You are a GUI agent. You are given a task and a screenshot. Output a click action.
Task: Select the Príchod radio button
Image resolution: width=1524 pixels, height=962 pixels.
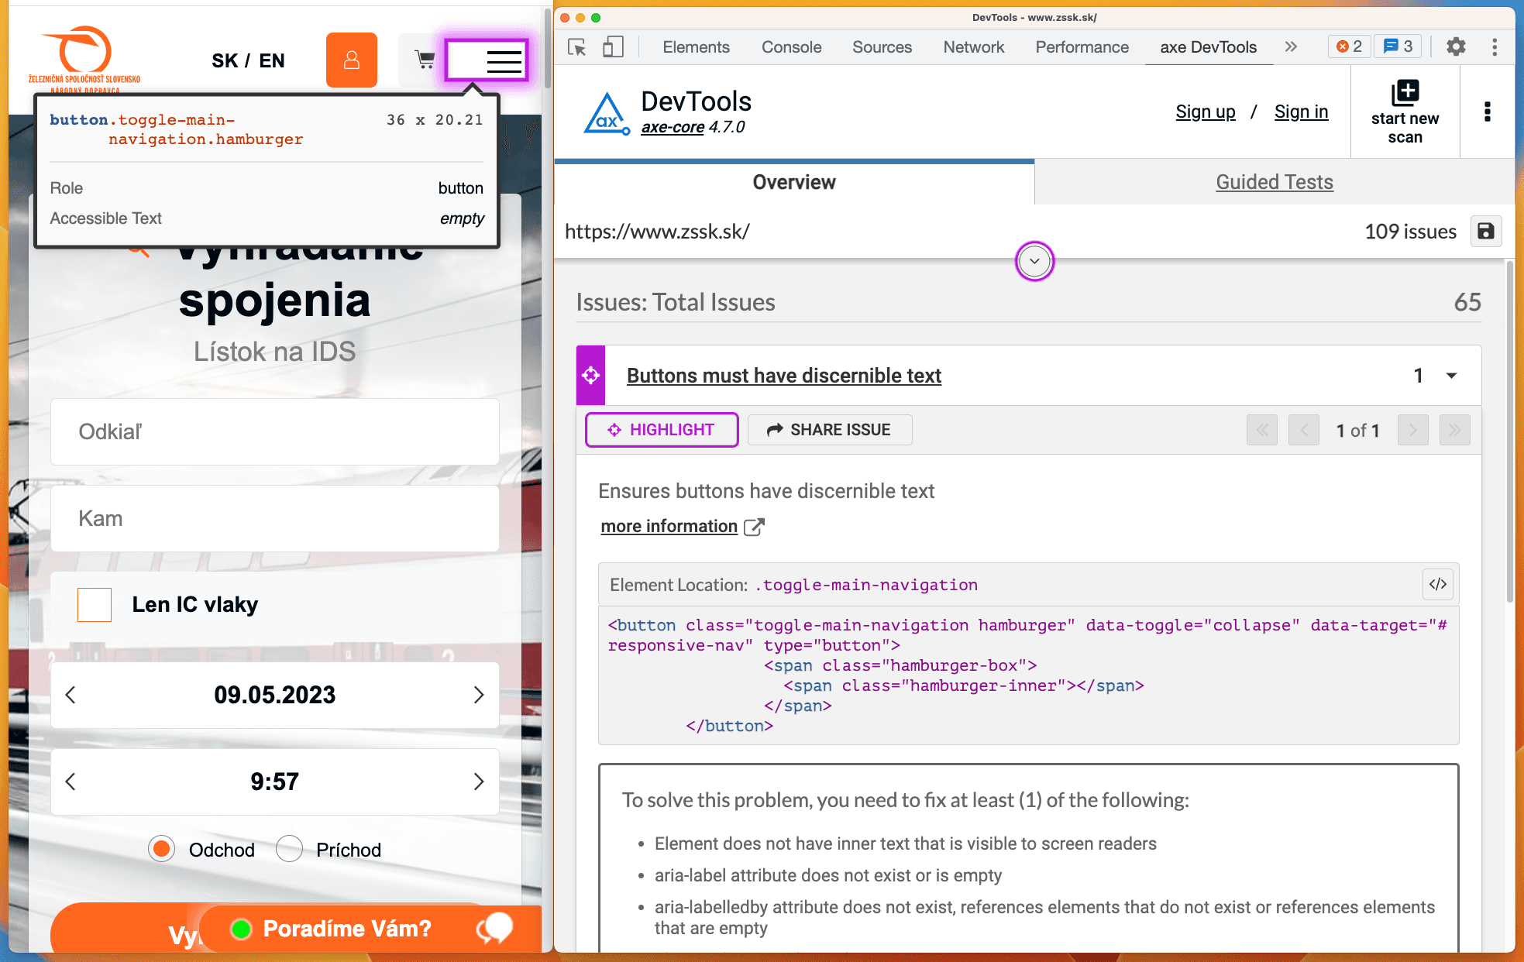pos(289,849)
